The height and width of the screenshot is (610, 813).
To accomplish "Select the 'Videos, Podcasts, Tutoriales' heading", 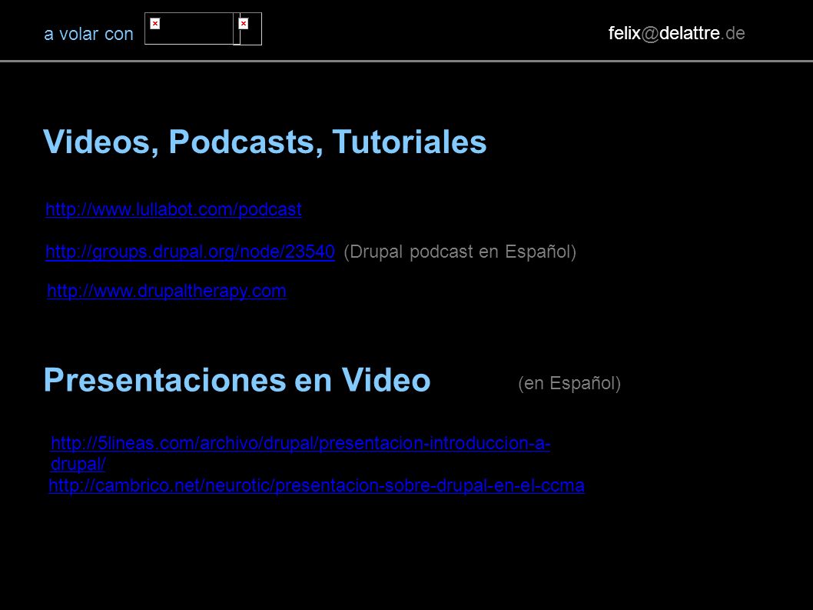I will (x=265, y=142).
